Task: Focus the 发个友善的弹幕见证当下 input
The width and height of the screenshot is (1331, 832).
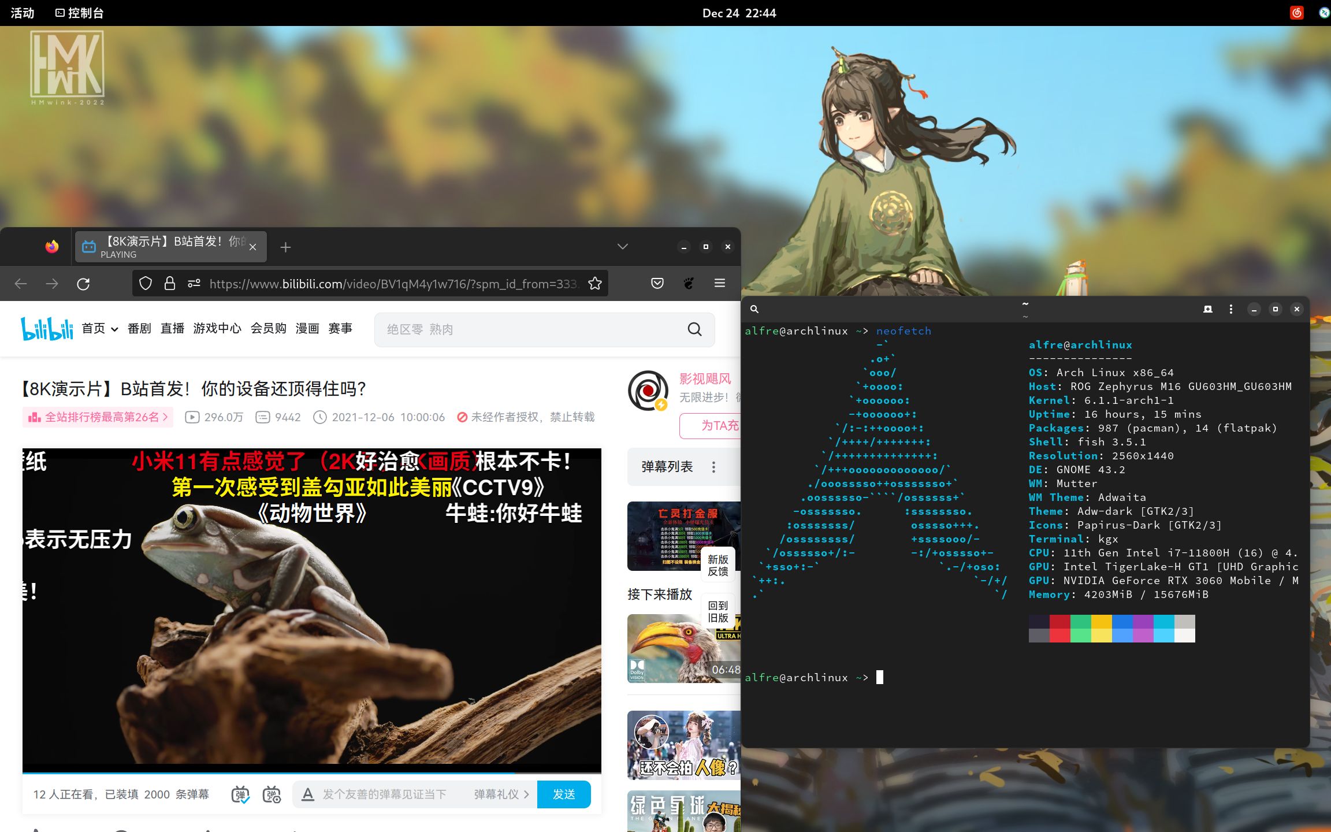Action: click(385, 794)
